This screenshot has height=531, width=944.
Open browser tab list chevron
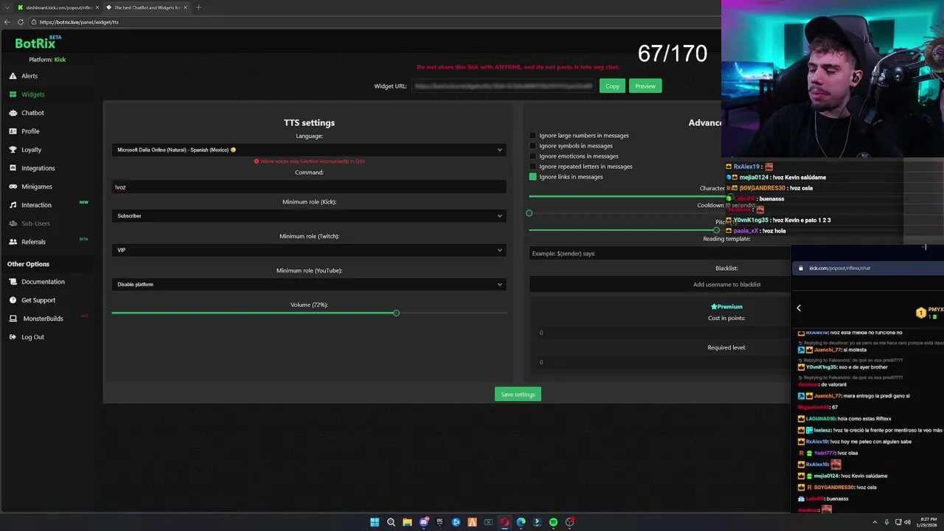[x=7, y=7]
